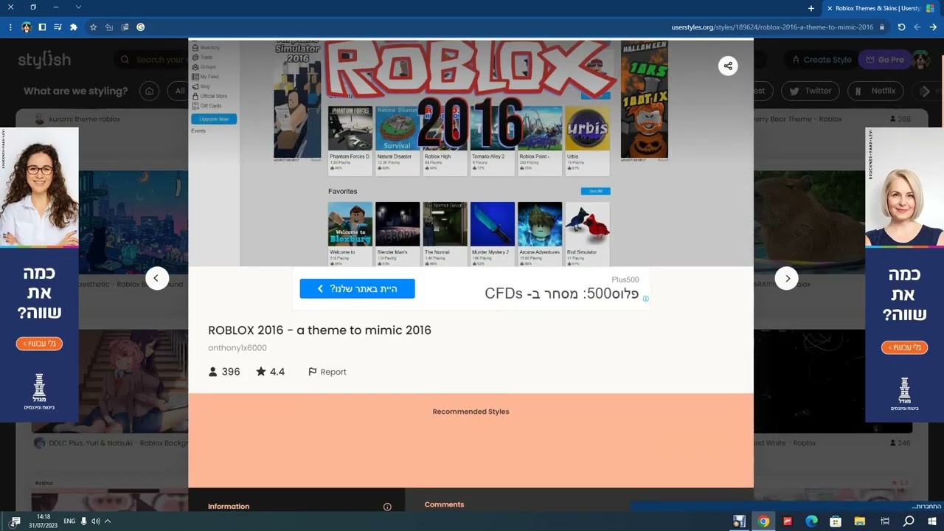Image resolution: width=944 pixels, height=531 pixels.
Task: Select the Netflix category chip
Action: pos(875,91)
